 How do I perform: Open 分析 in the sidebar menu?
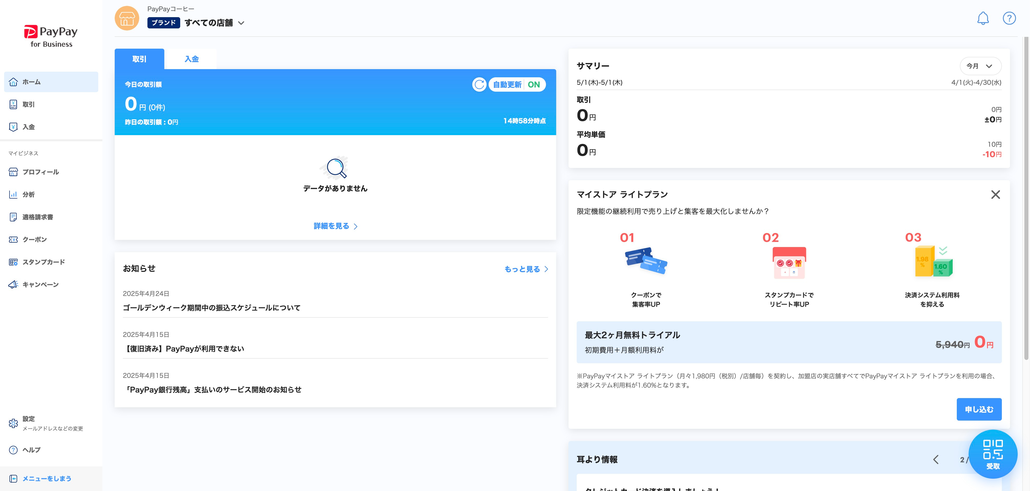click(x=51, y=194)
